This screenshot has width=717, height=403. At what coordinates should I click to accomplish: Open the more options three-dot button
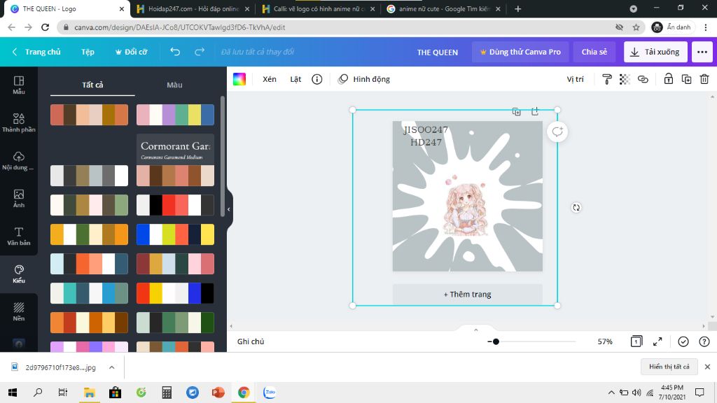pyautogui.click(x=702, y=52)
